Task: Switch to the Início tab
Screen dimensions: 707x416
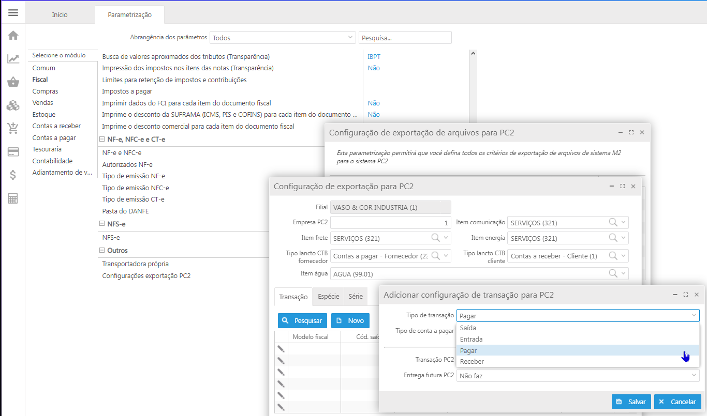Action: [x=60, y=15]
